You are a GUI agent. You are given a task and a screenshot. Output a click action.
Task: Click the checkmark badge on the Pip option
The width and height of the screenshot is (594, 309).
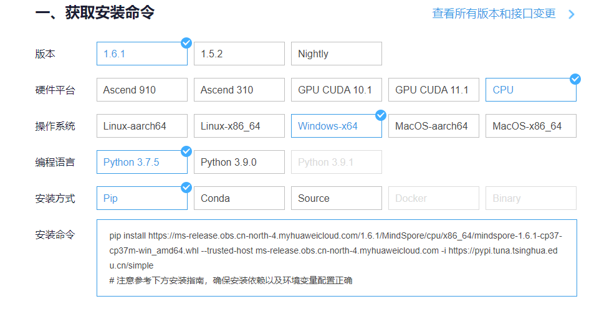(x=186, y=187)
